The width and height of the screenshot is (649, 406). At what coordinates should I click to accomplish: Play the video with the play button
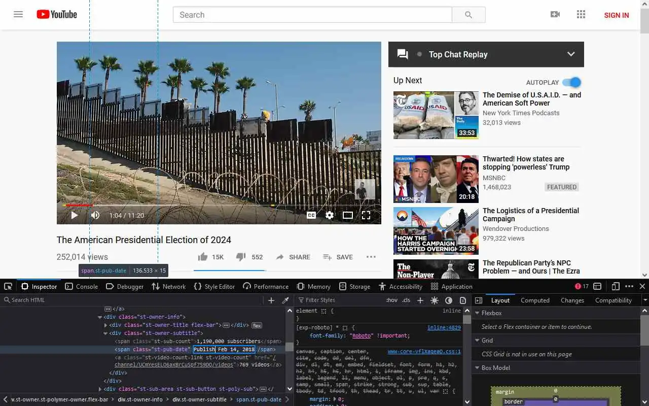tap(74, 215)
